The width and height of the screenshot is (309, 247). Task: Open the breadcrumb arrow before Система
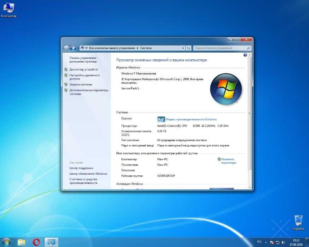[138, 48]
